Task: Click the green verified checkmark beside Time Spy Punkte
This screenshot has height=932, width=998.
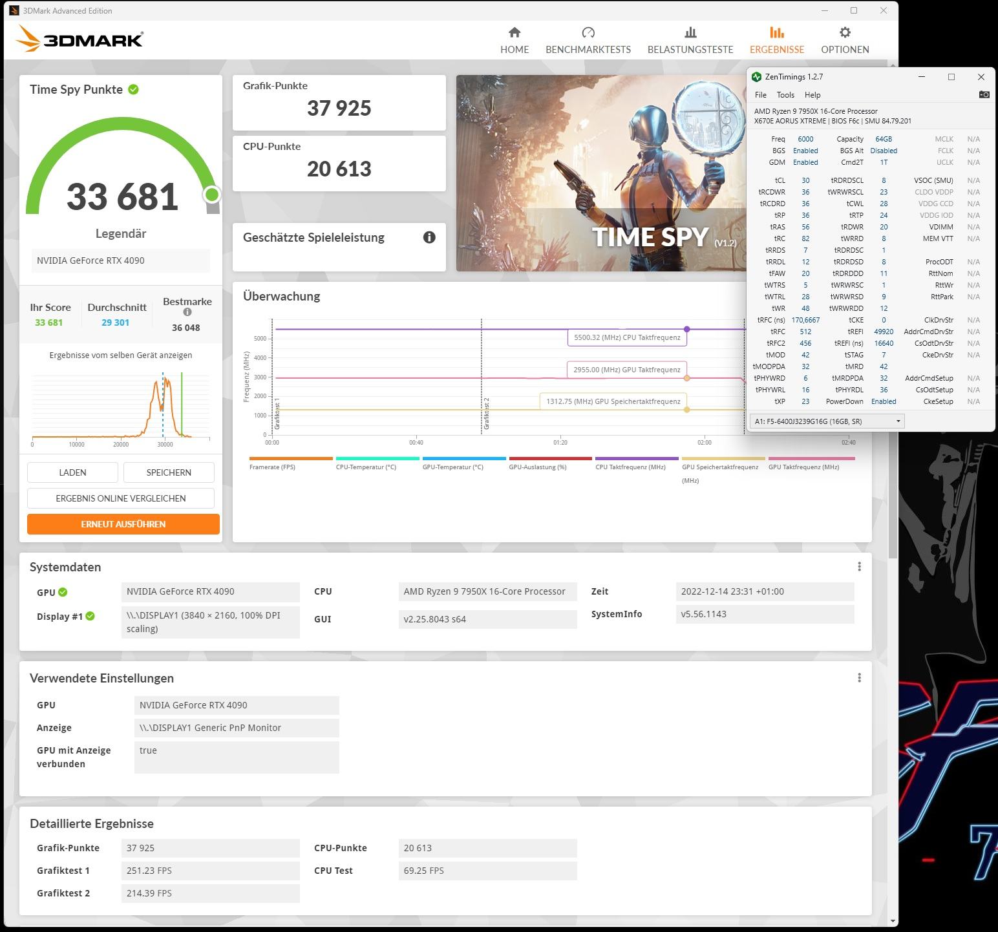Action: [133, 89]
